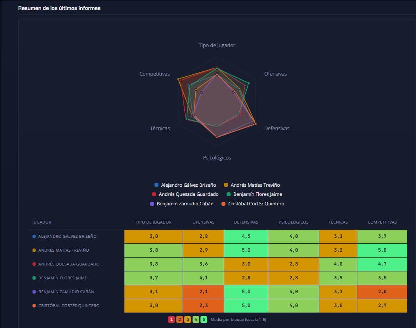Click Andrés Quesada Guardado Competitivas cell 4,7
This screenshot has height=328, width=416.
pos(382,264)
